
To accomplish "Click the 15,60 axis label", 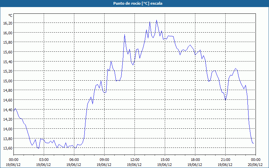I will [x=8, y=52].
